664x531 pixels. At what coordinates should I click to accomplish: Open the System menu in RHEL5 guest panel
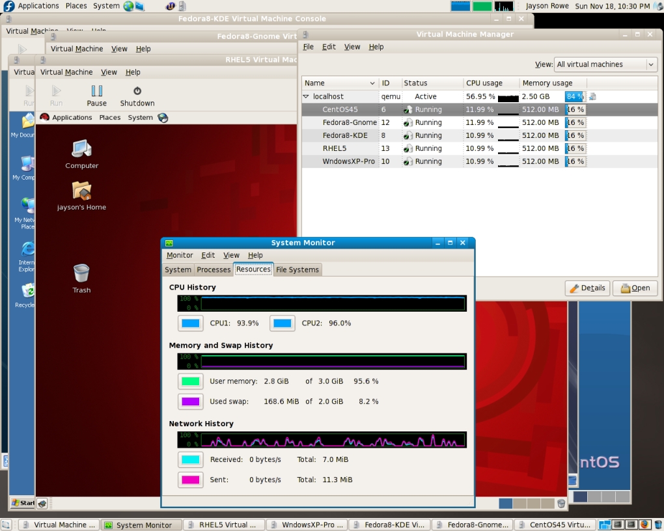tap(140, 118)
